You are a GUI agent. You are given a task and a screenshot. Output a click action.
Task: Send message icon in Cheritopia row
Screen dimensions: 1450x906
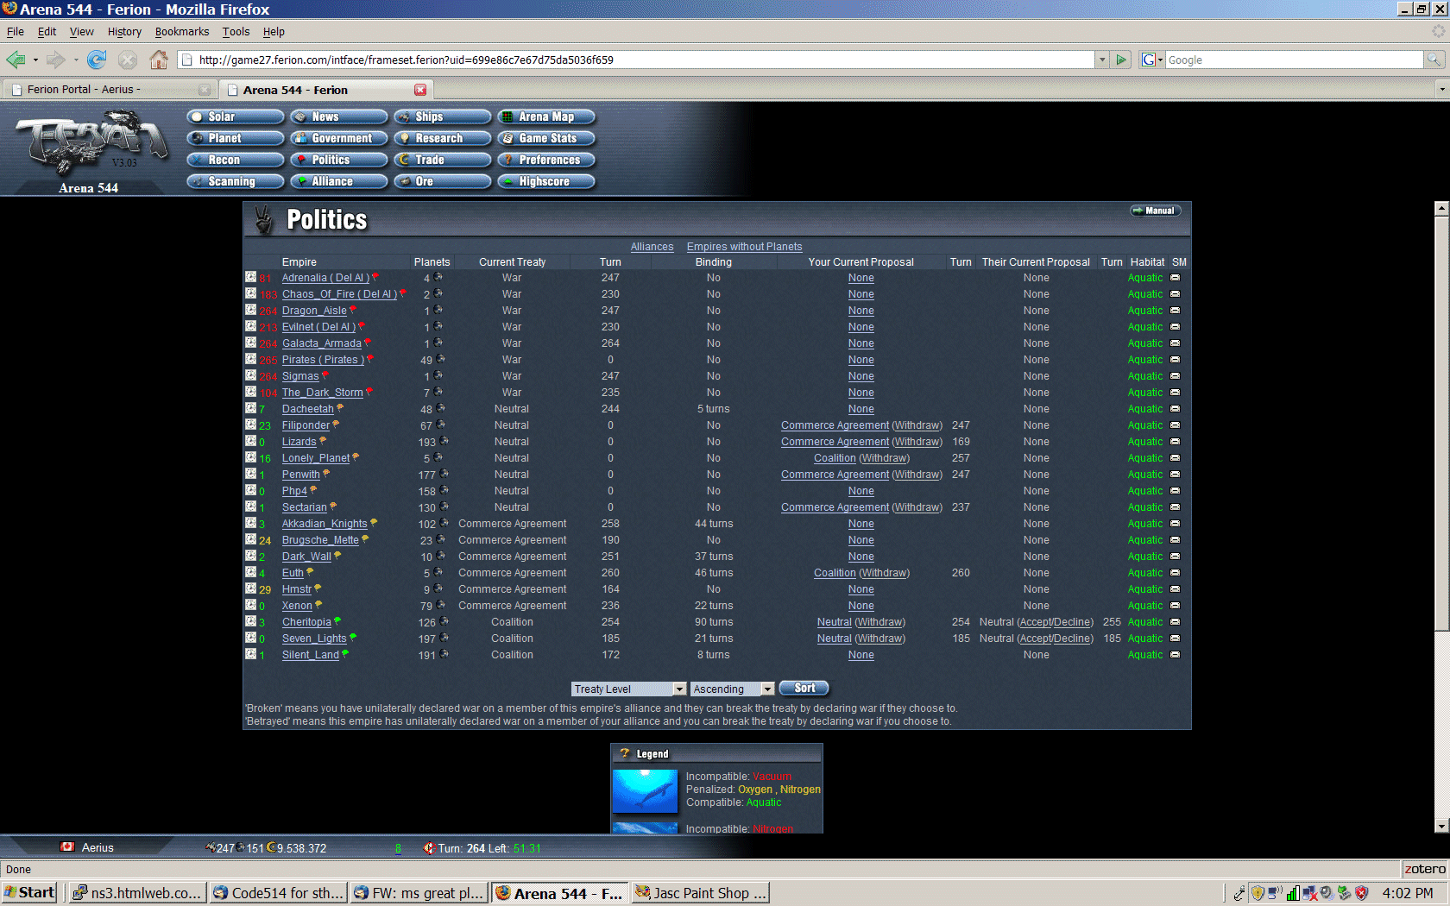[1175, 622]
